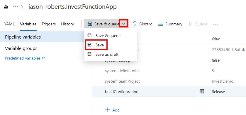This screenshot has width=246, height=115.
Task: Choose Save as draft menu option
Action: tap(110, 54)
